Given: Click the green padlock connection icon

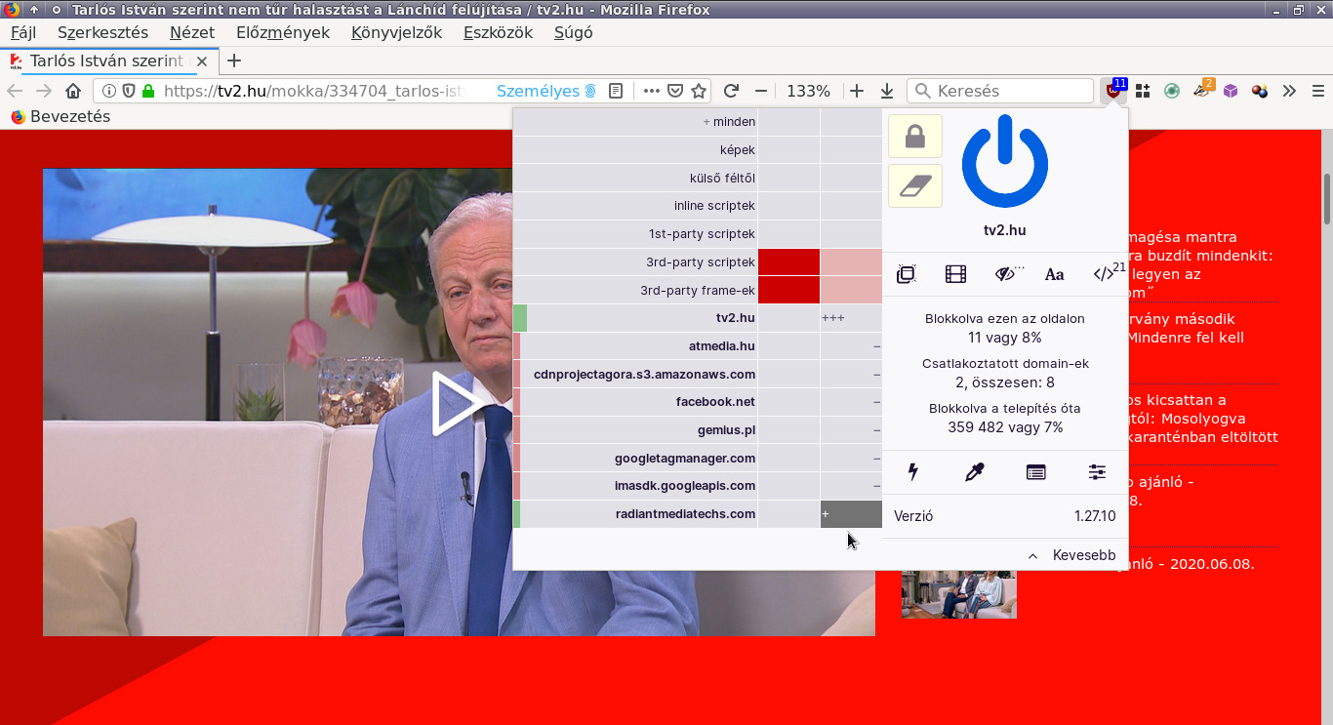Looking at the screenshot, I should coord(148,91).
